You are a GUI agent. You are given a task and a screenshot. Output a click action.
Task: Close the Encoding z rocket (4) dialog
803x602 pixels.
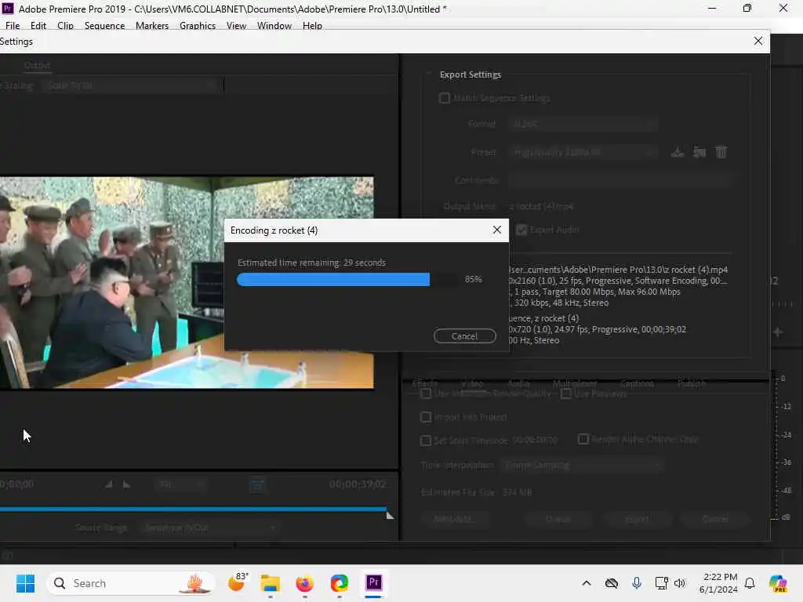[496, 230]
